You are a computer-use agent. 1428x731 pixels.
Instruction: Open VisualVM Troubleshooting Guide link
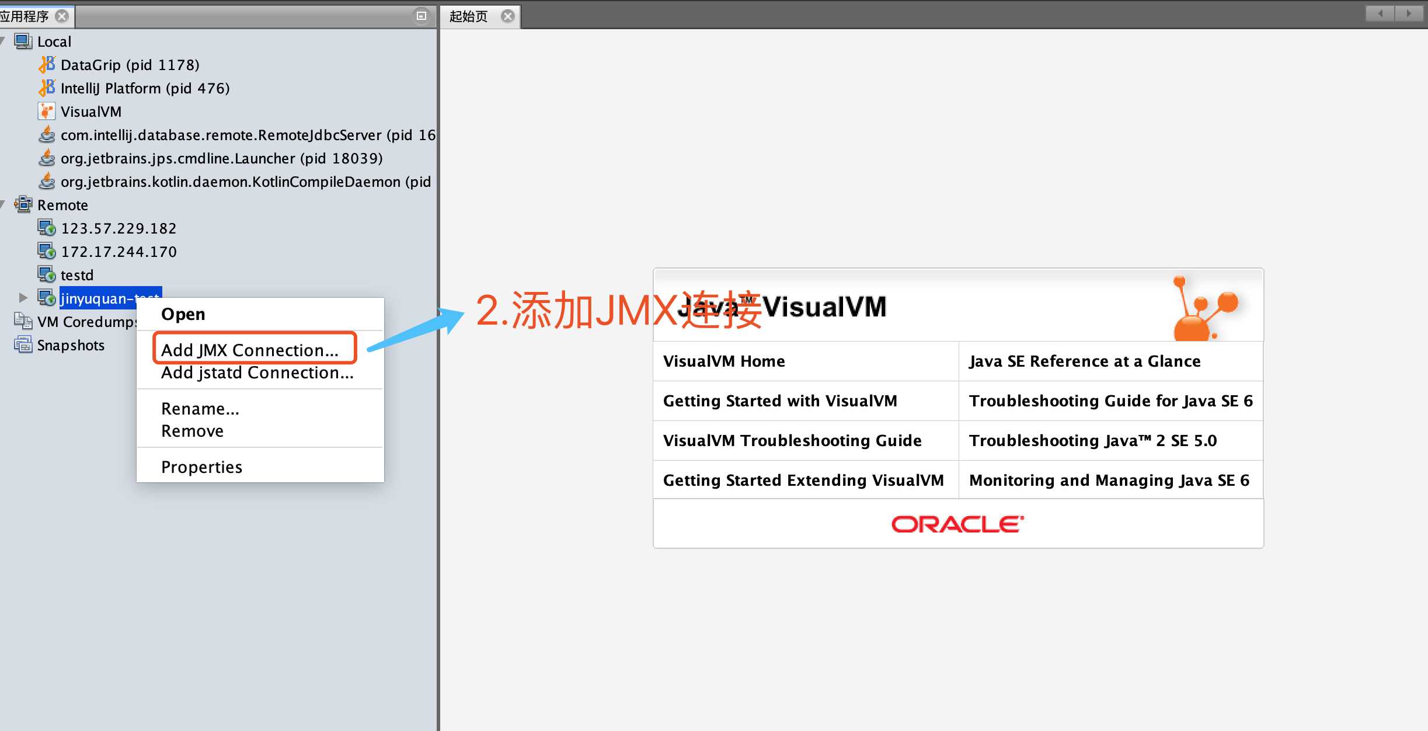click(792, 440)
